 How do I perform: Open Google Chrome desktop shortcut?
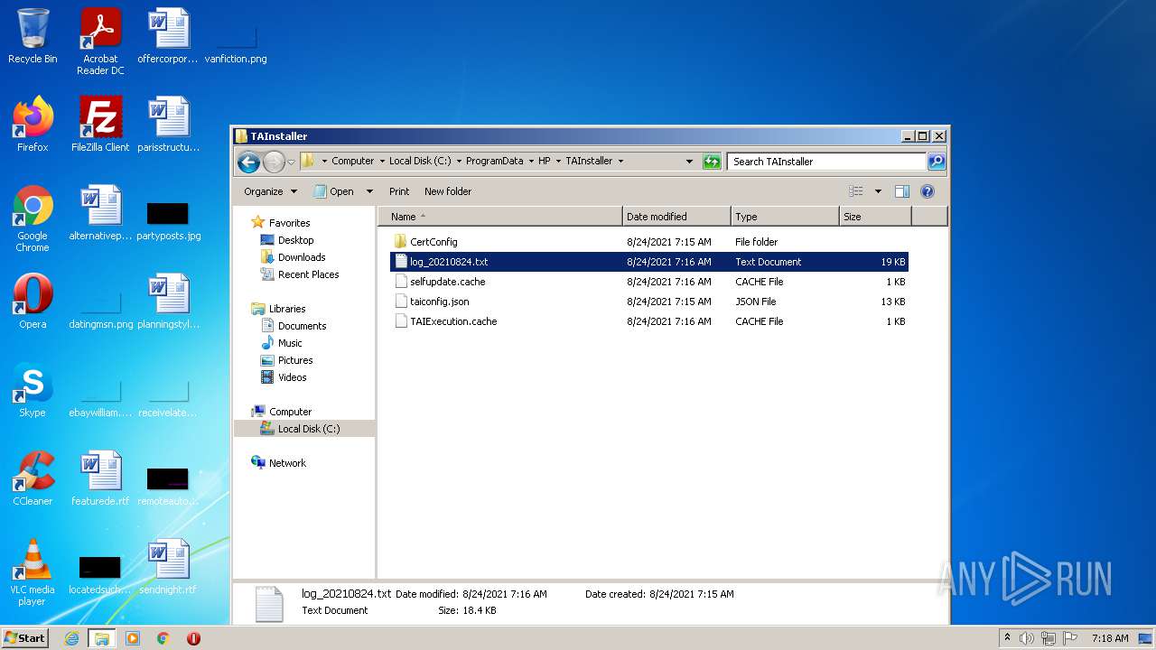point(33,218)
